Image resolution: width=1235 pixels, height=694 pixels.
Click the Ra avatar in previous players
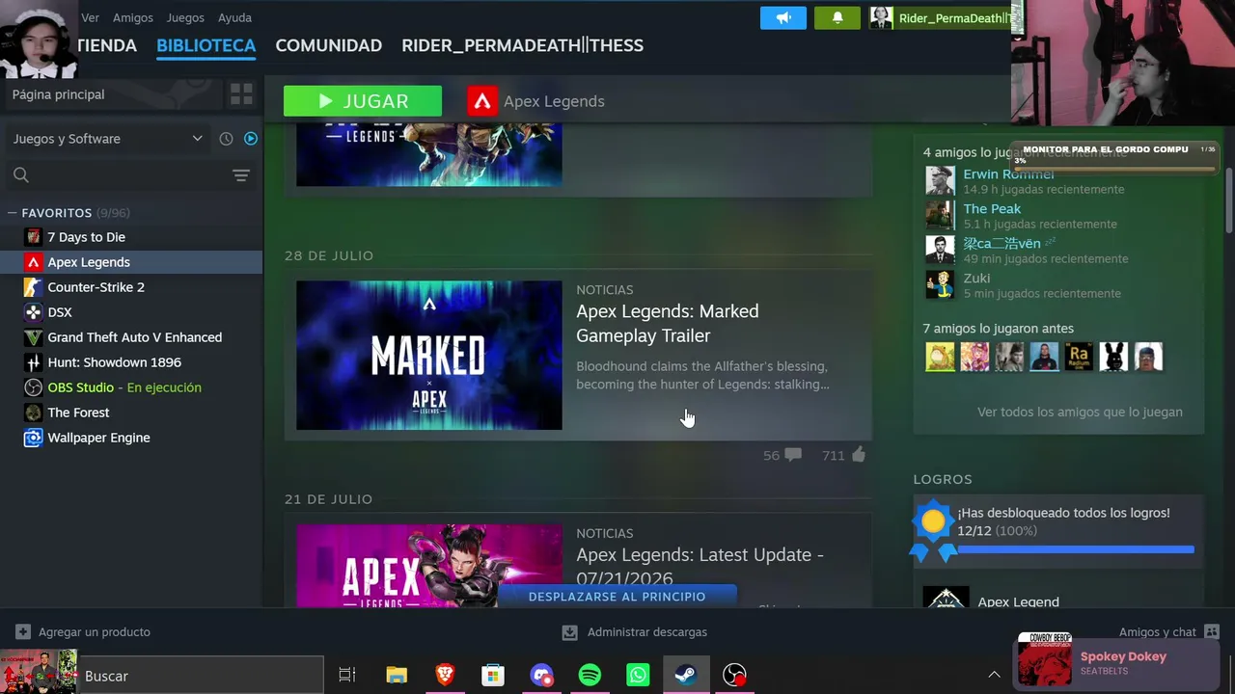pos(1079,357)
